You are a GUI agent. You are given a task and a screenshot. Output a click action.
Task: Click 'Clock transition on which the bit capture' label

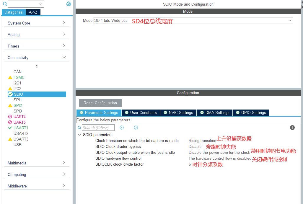(137, 141)
